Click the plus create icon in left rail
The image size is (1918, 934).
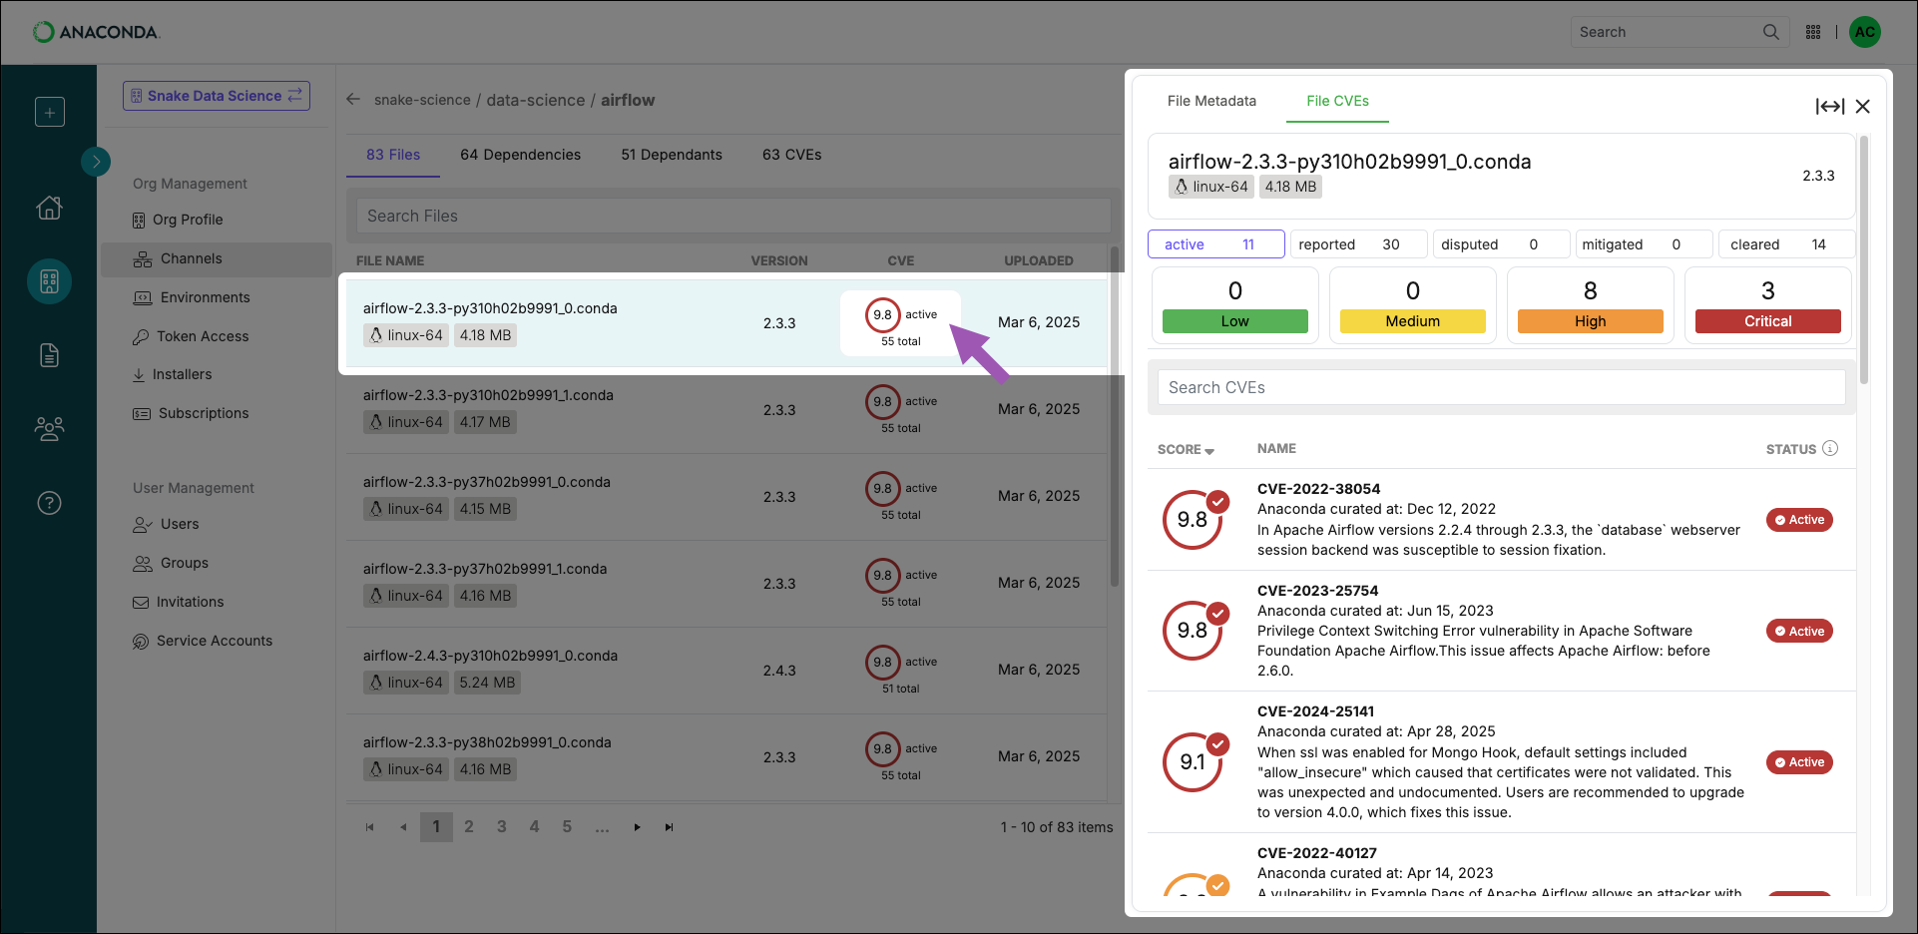click(49, 112)
